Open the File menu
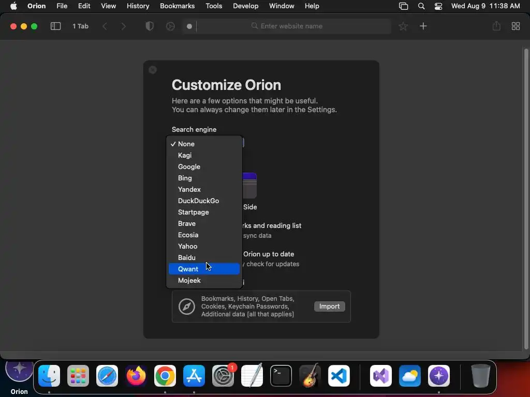The image size is (530, 397). point(62,6)
